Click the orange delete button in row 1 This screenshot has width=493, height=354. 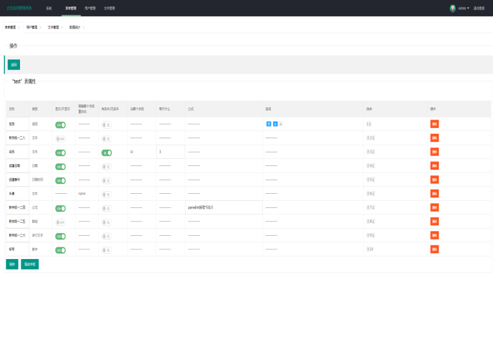pyautogui.click(x=434, y=123)
